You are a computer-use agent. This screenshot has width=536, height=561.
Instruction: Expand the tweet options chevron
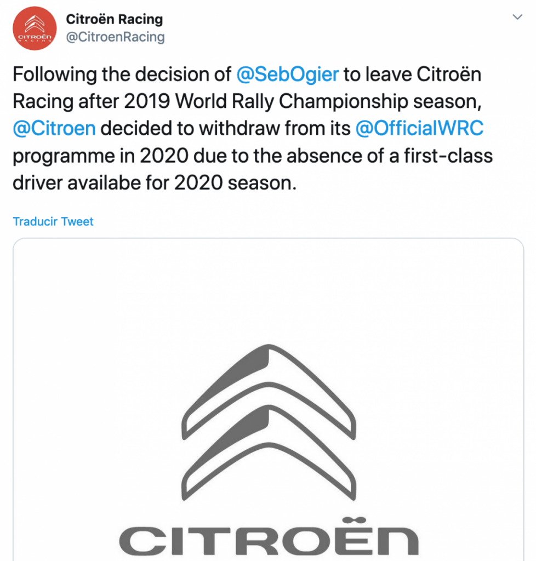tap(517, 18)
